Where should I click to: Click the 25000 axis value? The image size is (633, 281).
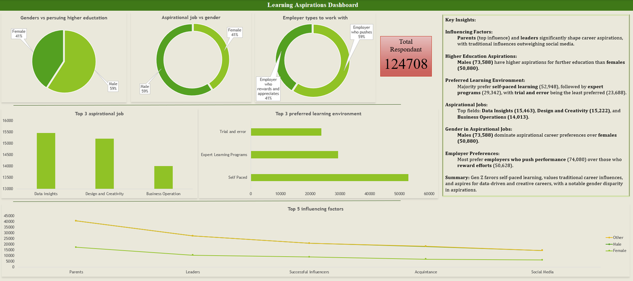pos(8,238)
